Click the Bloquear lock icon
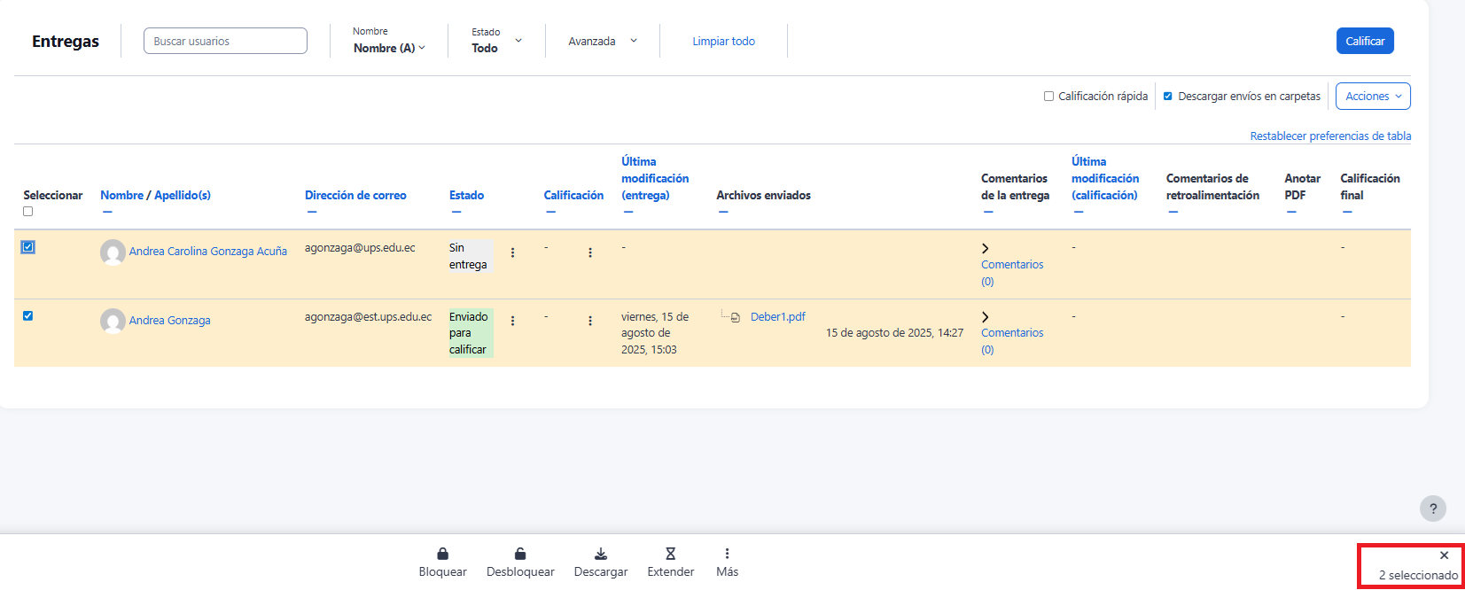1465x590 pixels. click(x=442, y=554)
